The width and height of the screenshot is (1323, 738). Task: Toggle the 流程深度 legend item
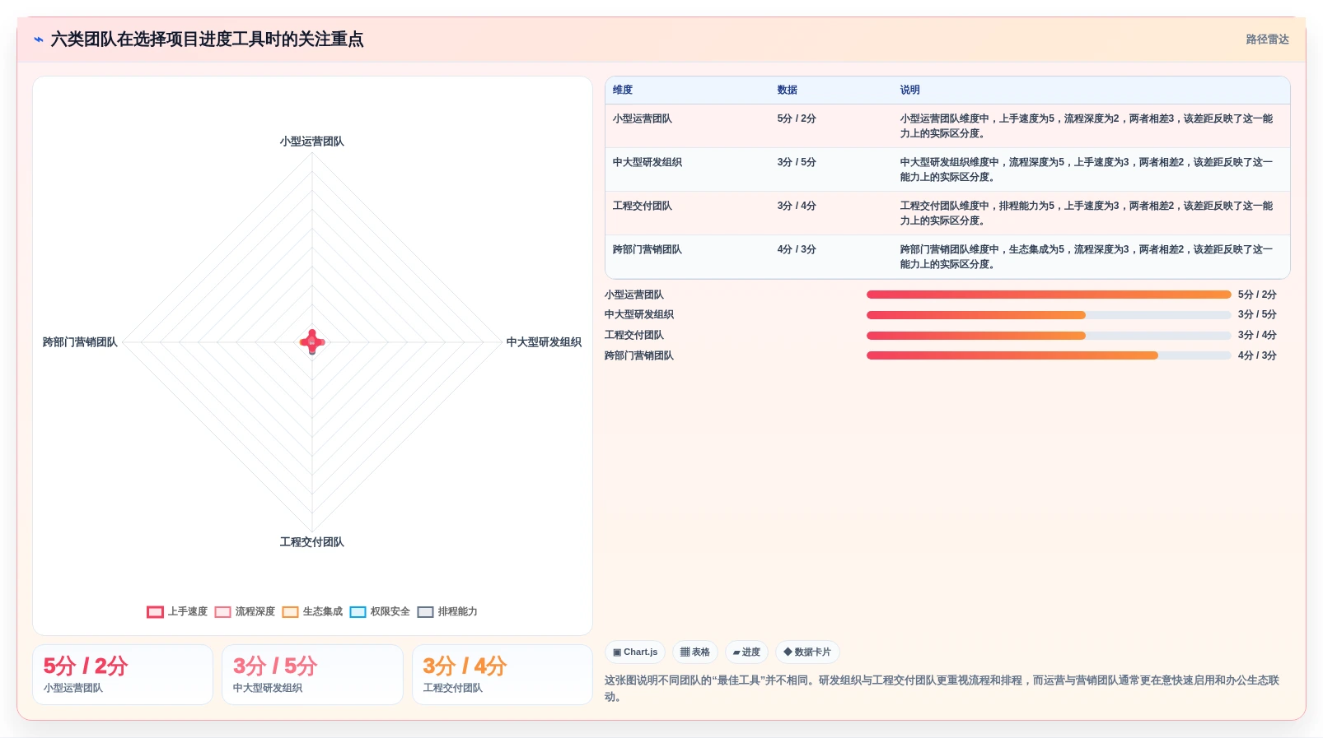(x=245, y=611)
